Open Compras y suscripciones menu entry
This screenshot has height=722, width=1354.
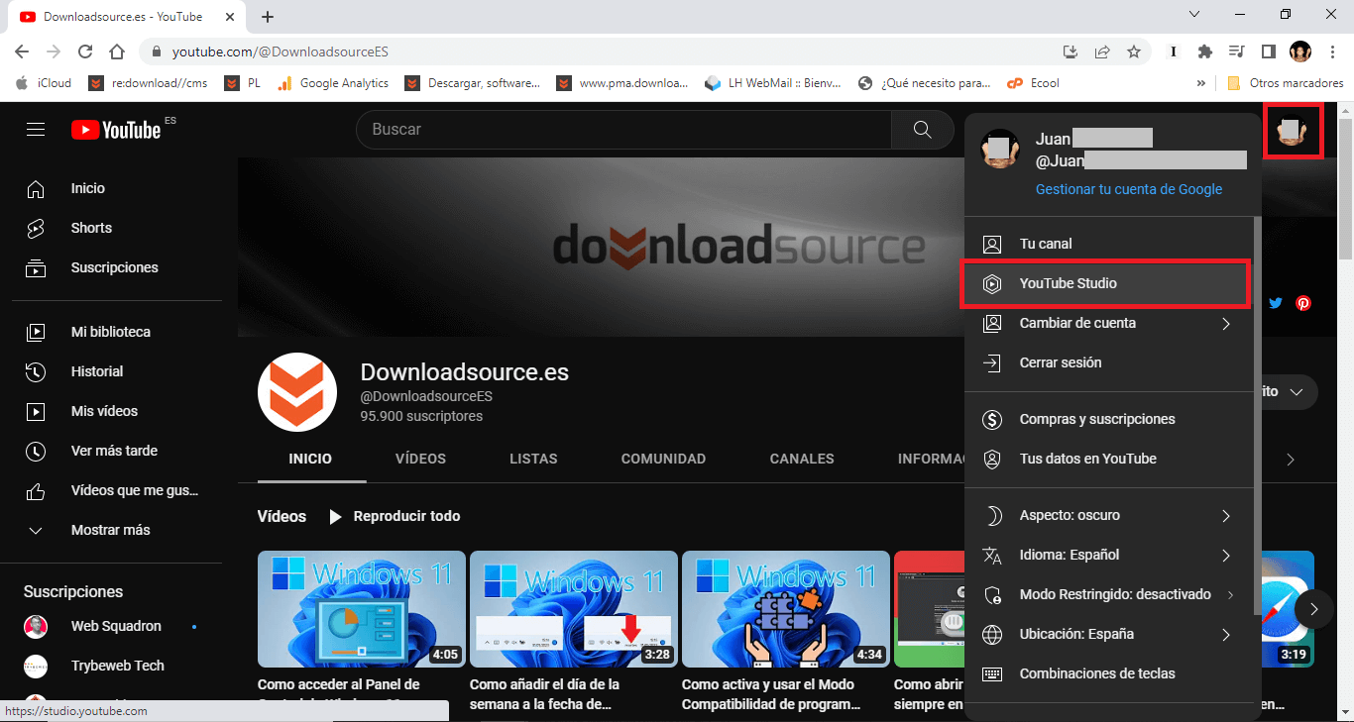[1109, 419]
